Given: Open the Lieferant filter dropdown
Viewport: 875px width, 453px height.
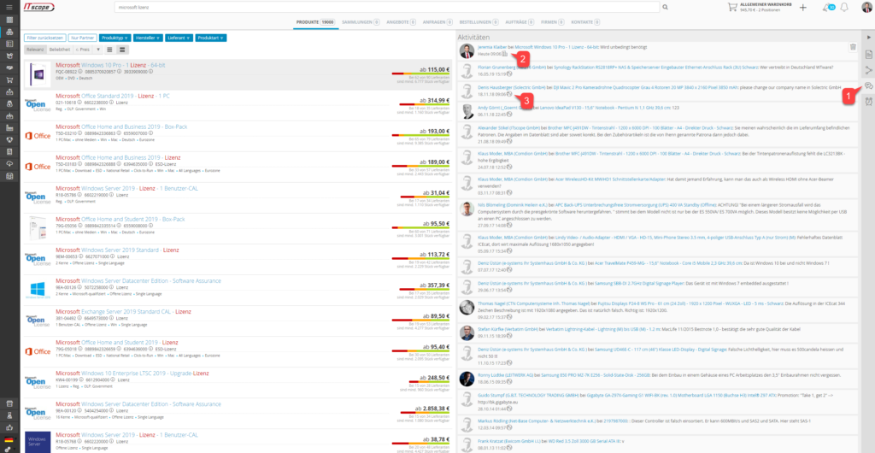Looking at the screenshot, I should 179,38.
